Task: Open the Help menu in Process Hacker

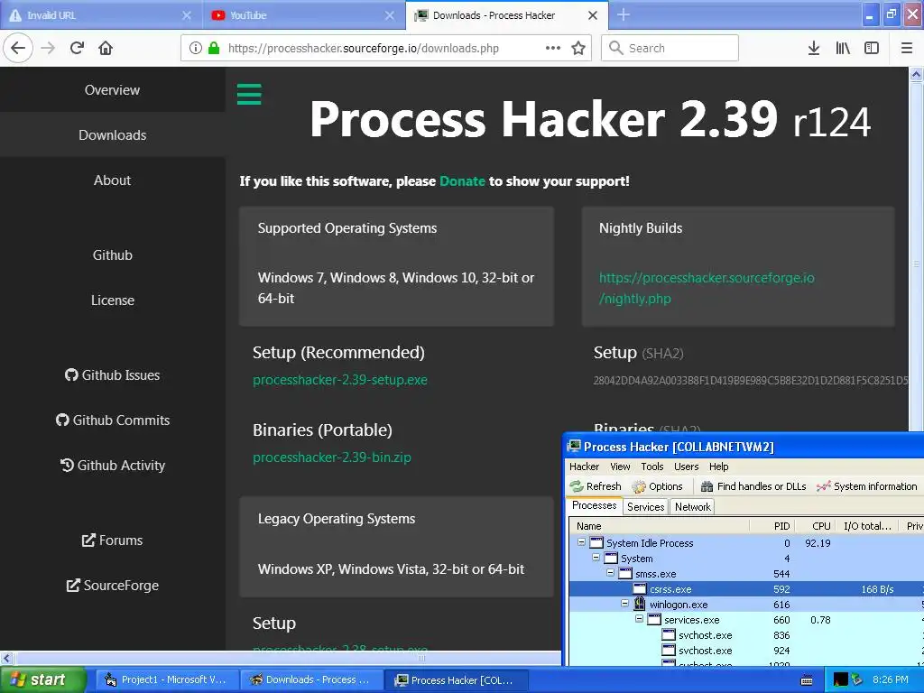Action: [719, 467]
